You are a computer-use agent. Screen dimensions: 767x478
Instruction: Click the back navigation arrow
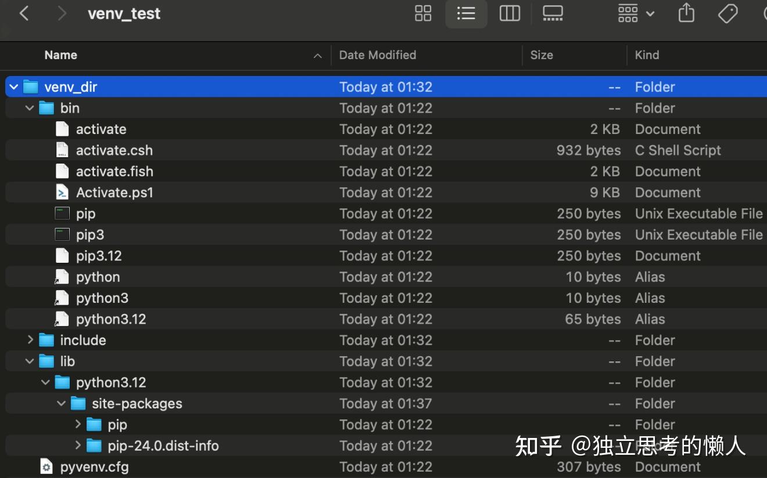[24, 13]
